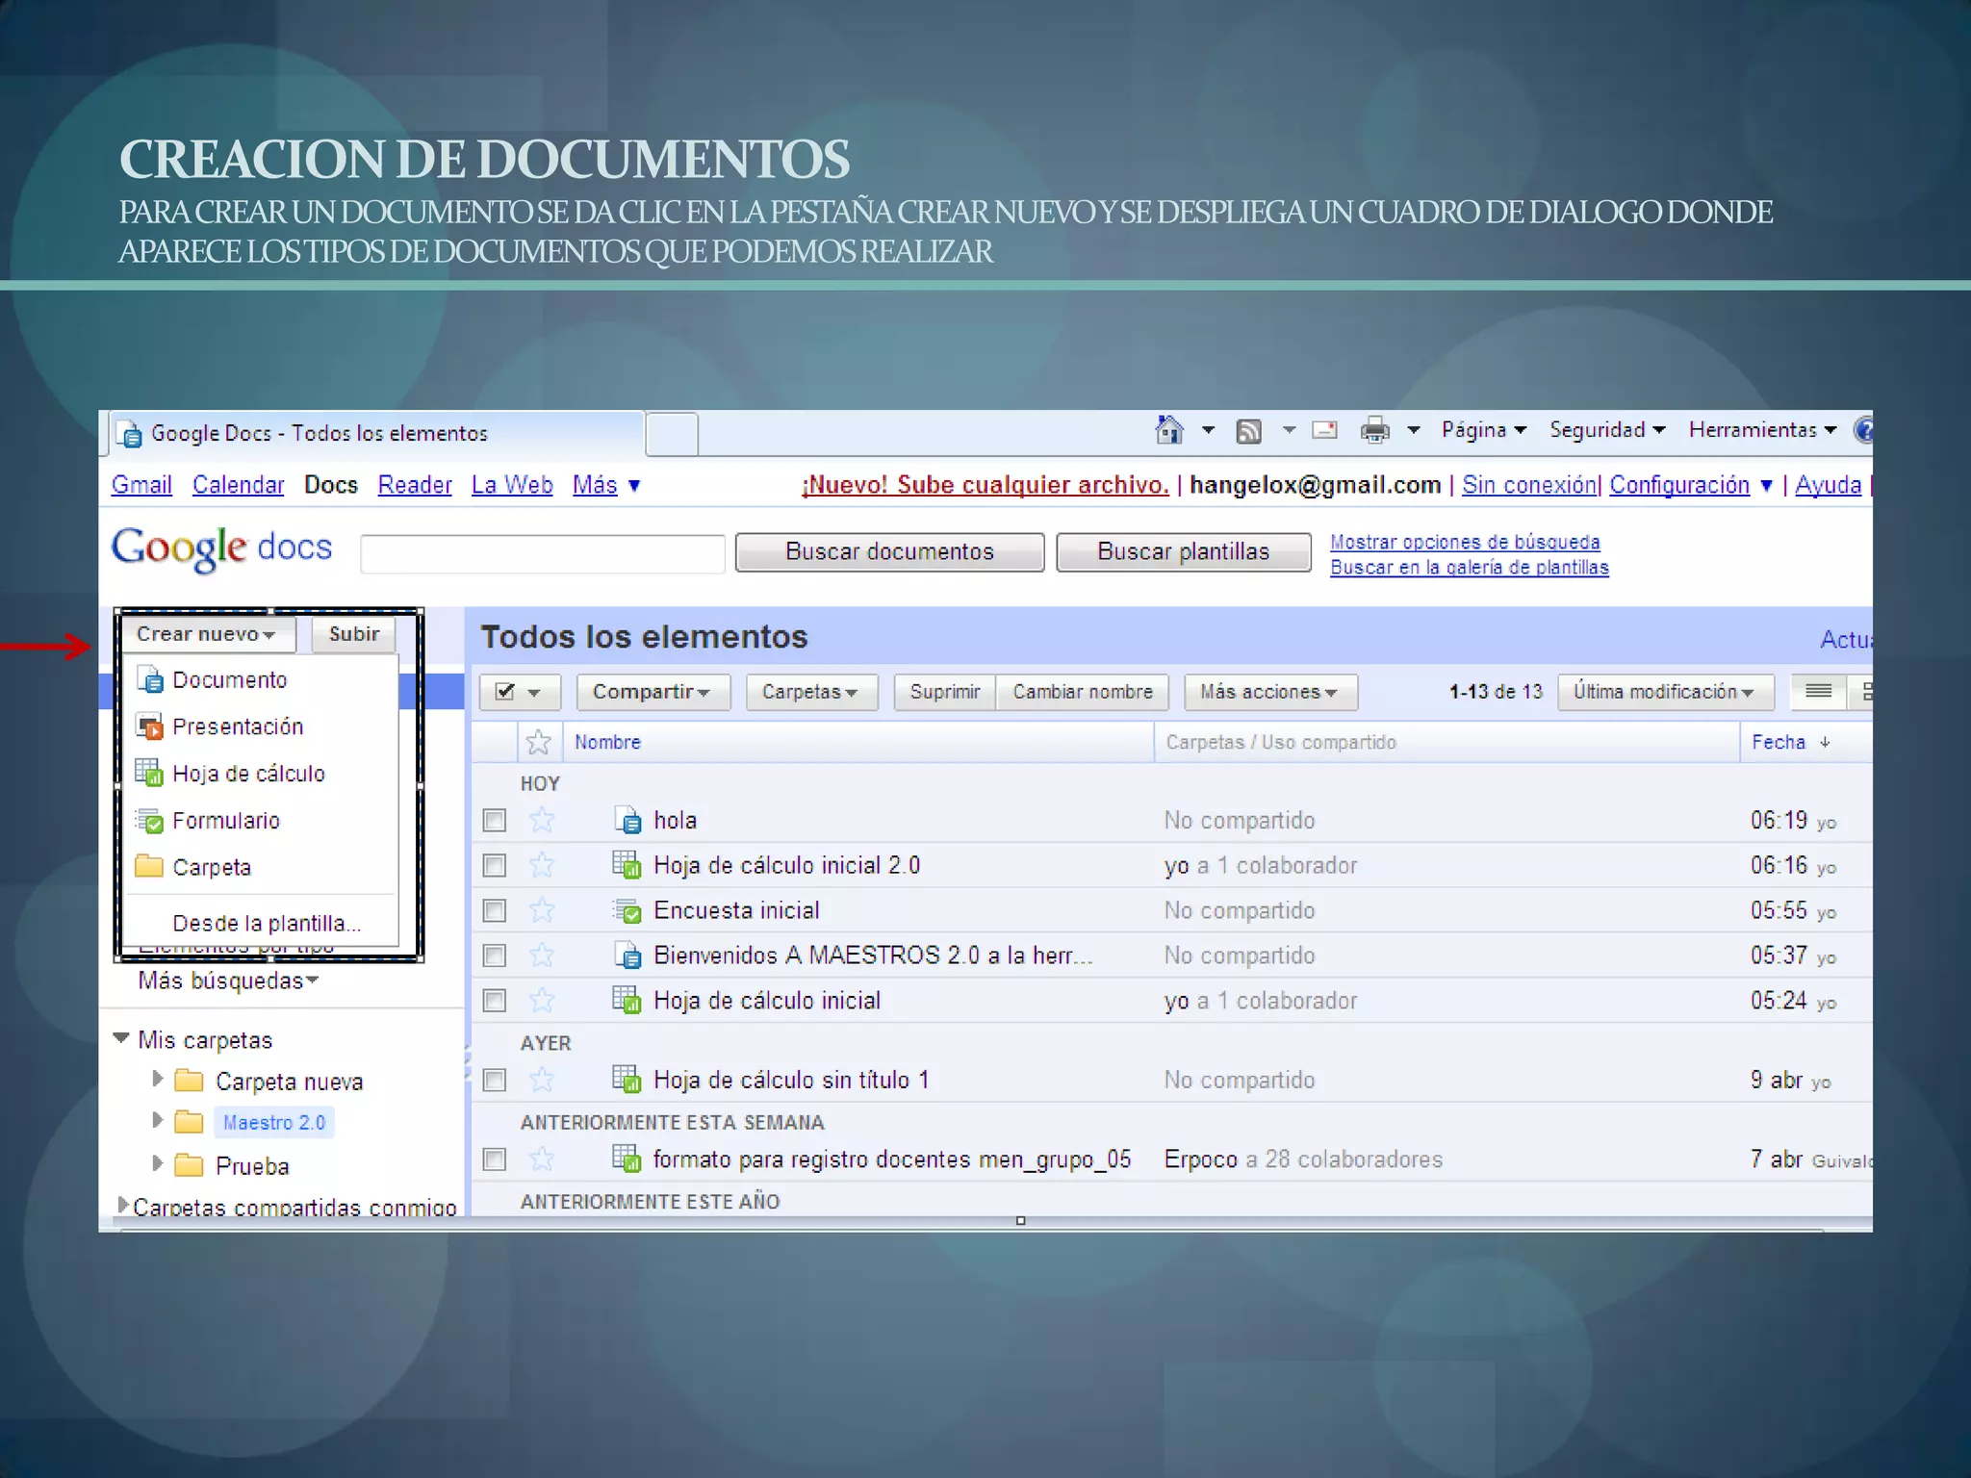Image resolution: width=1971 pixels, height=1478 pixels.
Task: Star the 'hola' document
Action: (542, 820)
